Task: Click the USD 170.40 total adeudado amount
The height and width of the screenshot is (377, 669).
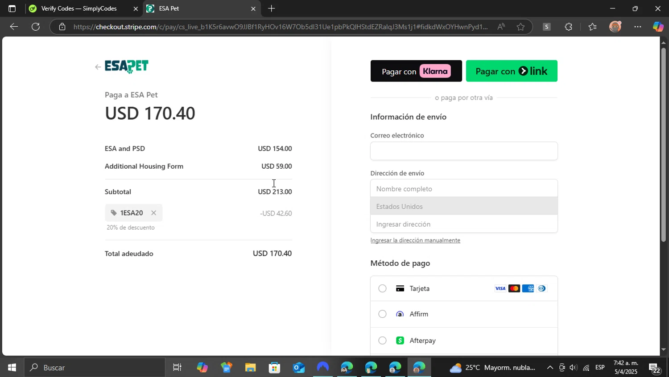Action: 272,253
